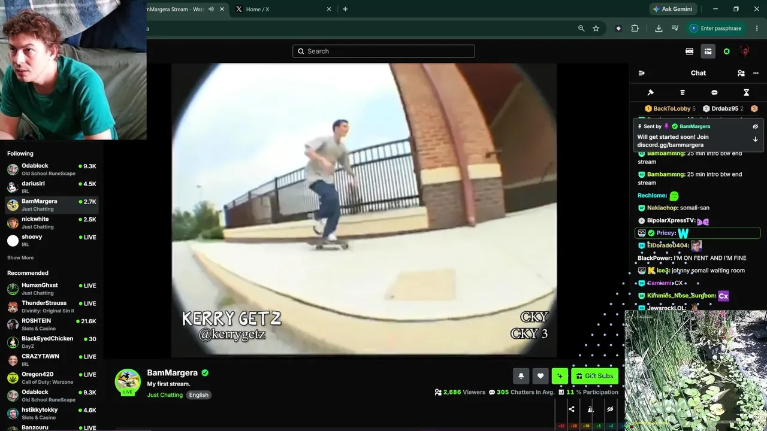Open shoovy channel in Following list

(52, 241)
